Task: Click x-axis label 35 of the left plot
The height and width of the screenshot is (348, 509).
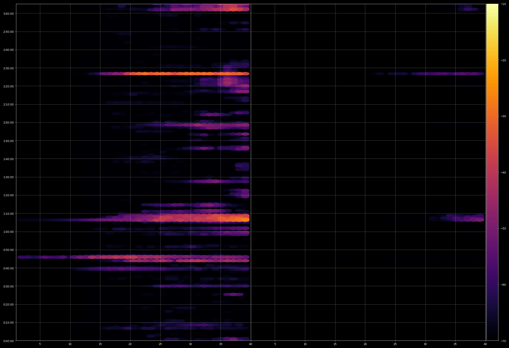Action: (221, 344)
